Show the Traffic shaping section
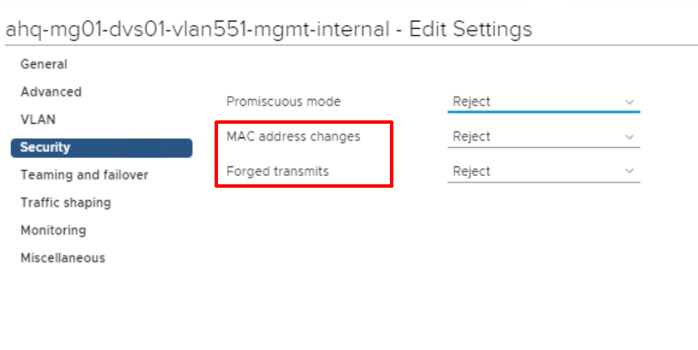Viewport: 698px width, 350px height. coord(65,203)
